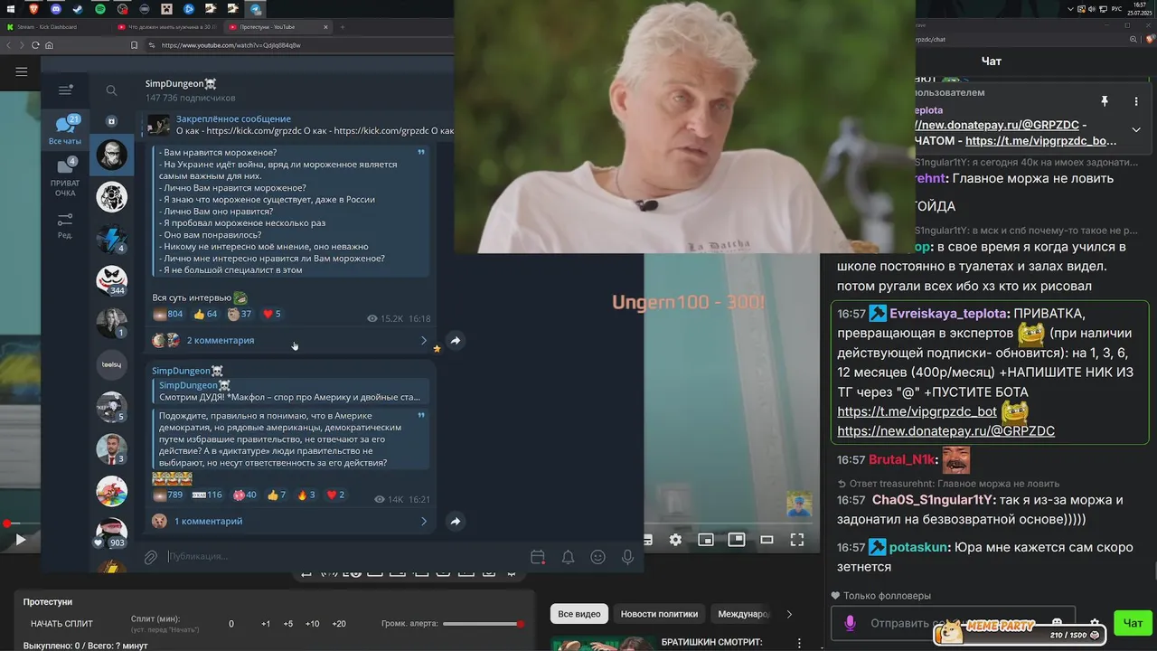Screen dimensions: 1157x651
Task: Focus the 'Публикация...' message input
Action: coord(343,557)
